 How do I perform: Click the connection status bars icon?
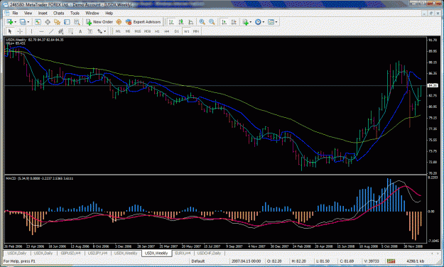tap(391, 261)
